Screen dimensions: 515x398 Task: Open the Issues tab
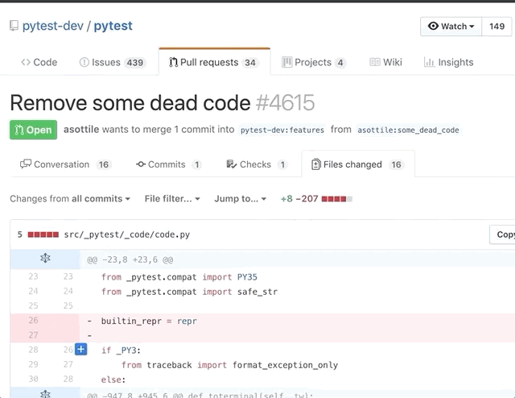pyautogui.click(x=112, y=62)
